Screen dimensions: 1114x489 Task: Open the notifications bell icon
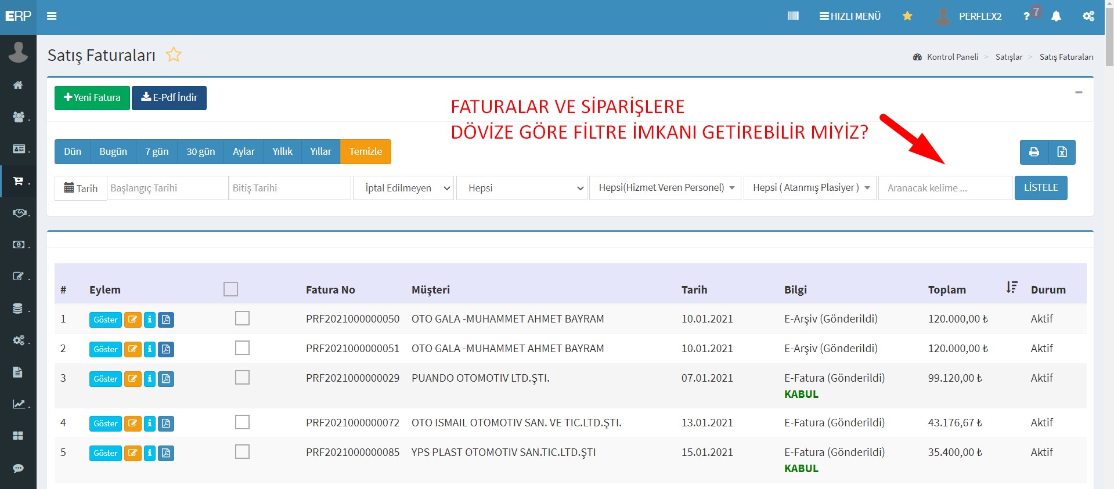[x=1056, y=16]
